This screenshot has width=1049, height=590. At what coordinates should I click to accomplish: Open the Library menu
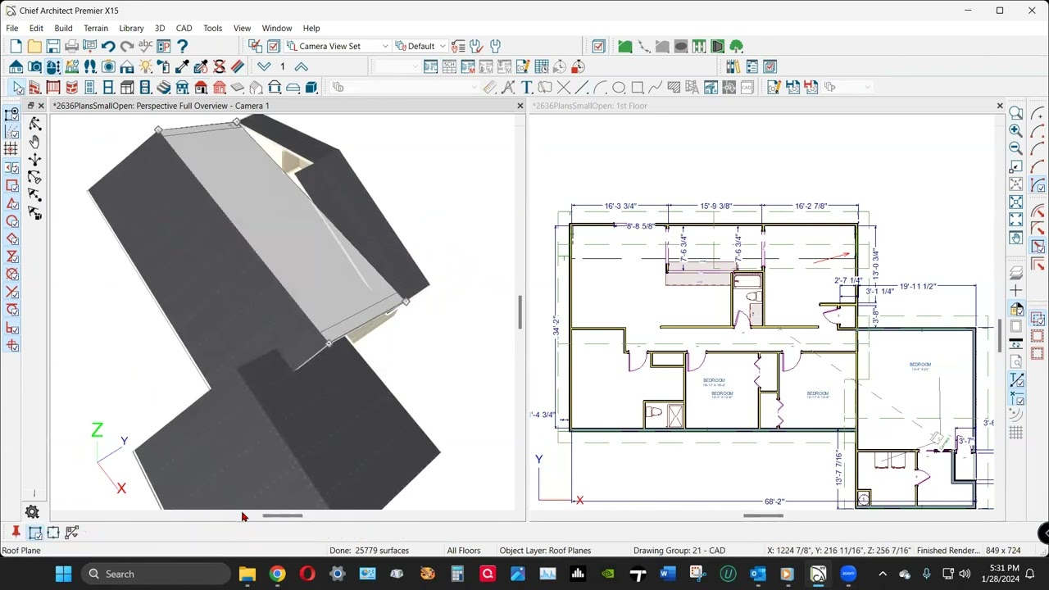point(131,28)
